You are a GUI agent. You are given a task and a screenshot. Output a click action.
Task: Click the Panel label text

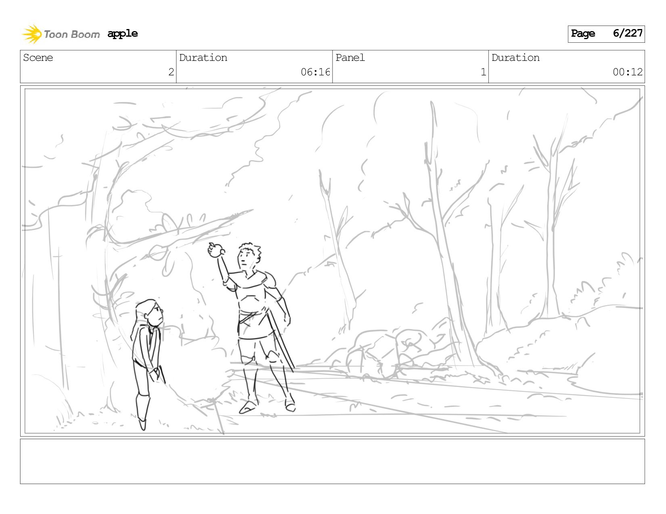tap(350, 58)
